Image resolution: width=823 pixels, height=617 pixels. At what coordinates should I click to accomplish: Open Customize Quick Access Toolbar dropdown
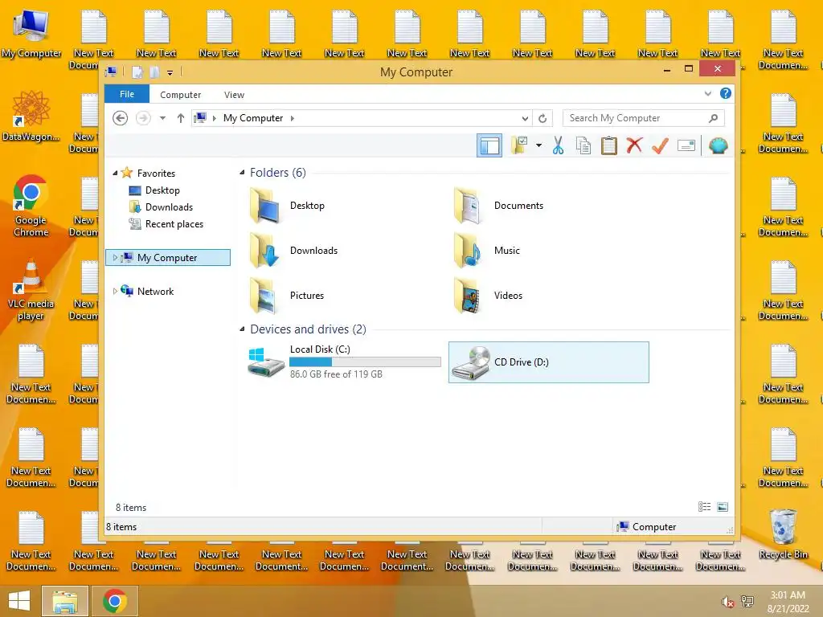point(170,72)
